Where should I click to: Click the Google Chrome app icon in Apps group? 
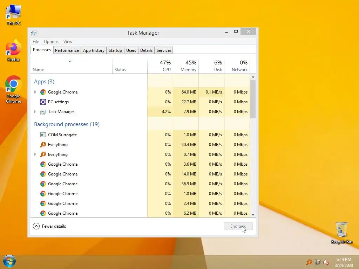coord(43,92)
